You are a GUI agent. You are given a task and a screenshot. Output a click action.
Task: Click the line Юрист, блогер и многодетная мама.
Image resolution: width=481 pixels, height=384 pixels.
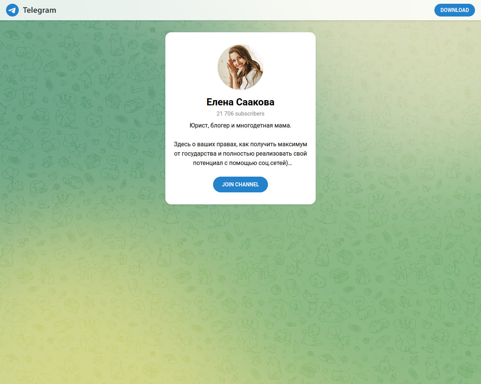[x=240, y=126]
